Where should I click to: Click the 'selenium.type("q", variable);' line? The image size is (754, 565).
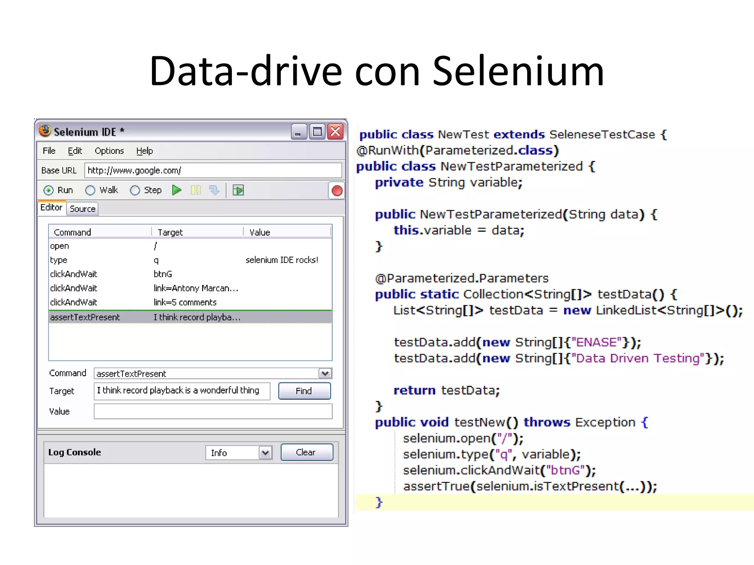[492, 454]
